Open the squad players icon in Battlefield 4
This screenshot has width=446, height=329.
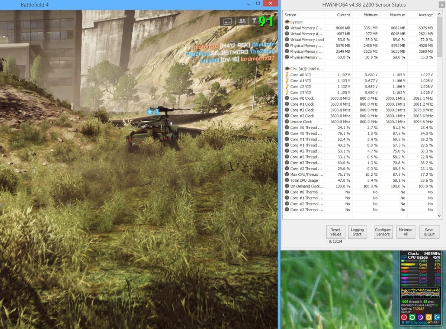click(x=242, y=21)
